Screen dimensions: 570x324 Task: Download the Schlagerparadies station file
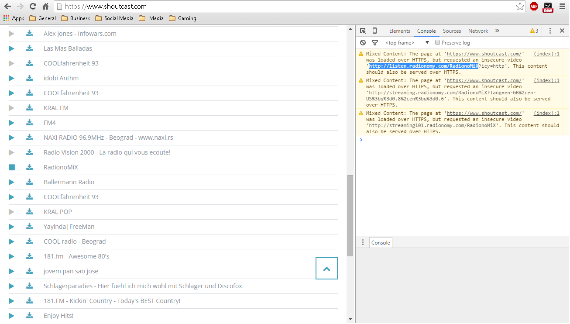(x=29, y=286)
